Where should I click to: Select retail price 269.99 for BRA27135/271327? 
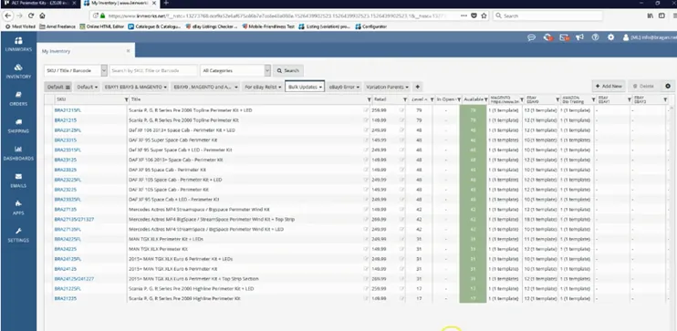380,220
